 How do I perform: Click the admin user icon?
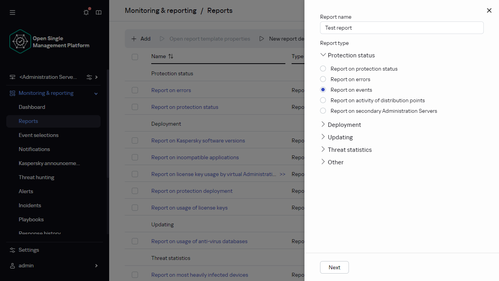(x=12, y=265)
